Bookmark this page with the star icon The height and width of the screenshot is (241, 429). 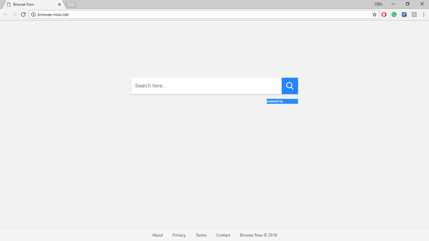point(374,14)
